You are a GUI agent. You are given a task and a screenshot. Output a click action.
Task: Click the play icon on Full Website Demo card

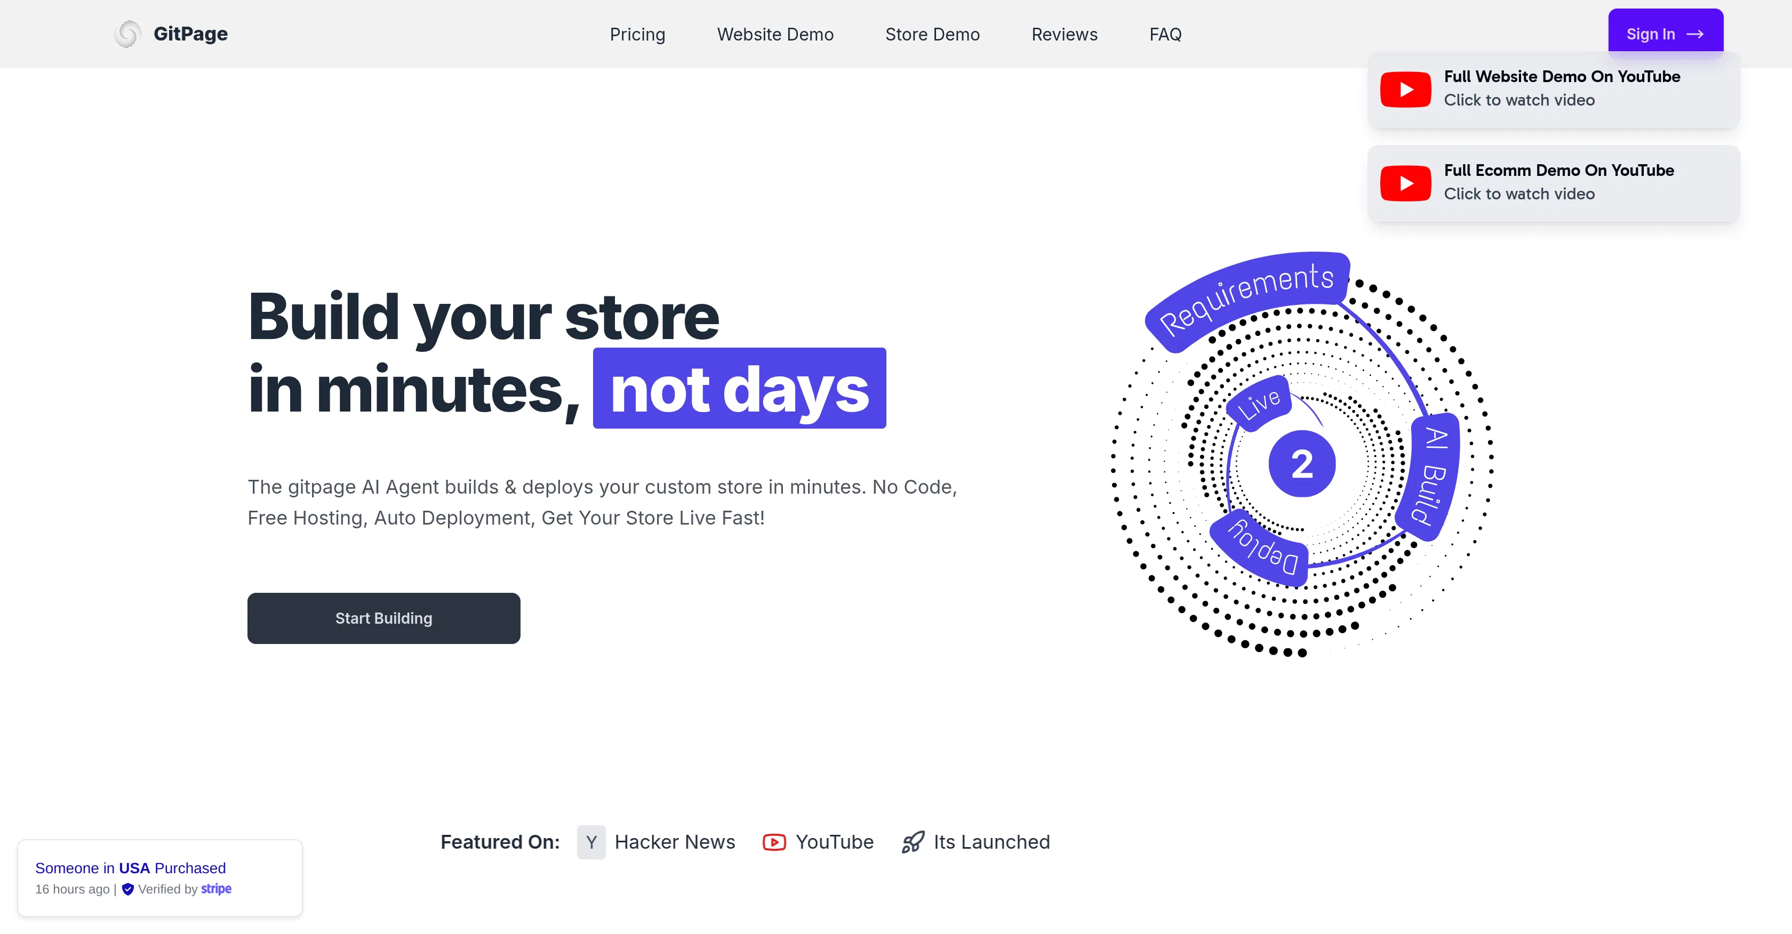coord(1406,88)
